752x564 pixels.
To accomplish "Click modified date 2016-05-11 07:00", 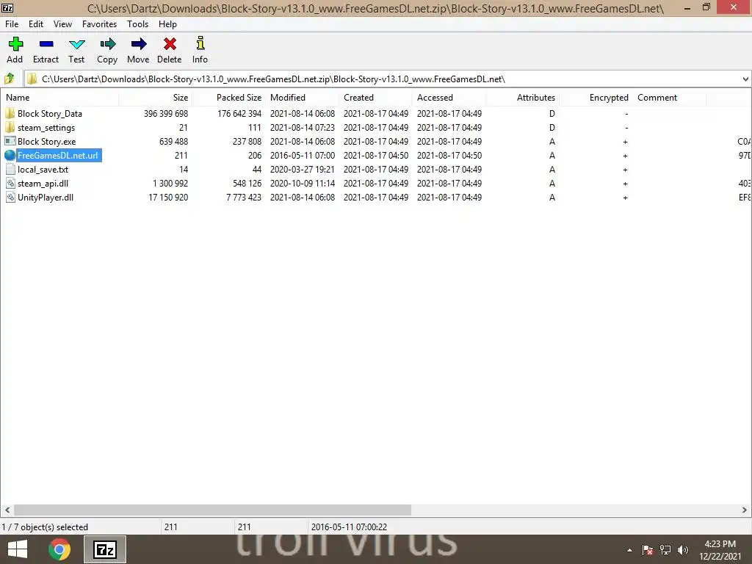I will point(302,156).
